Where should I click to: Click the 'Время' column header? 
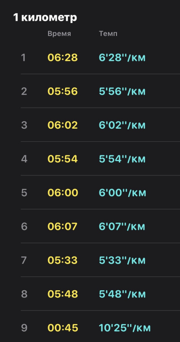point(59,34)
